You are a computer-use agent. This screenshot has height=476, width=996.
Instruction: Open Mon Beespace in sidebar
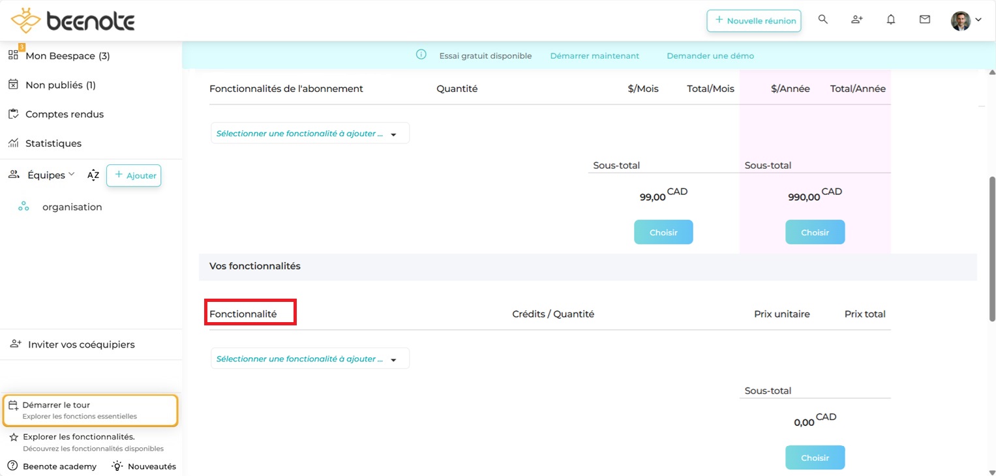[x=67, y=56]
